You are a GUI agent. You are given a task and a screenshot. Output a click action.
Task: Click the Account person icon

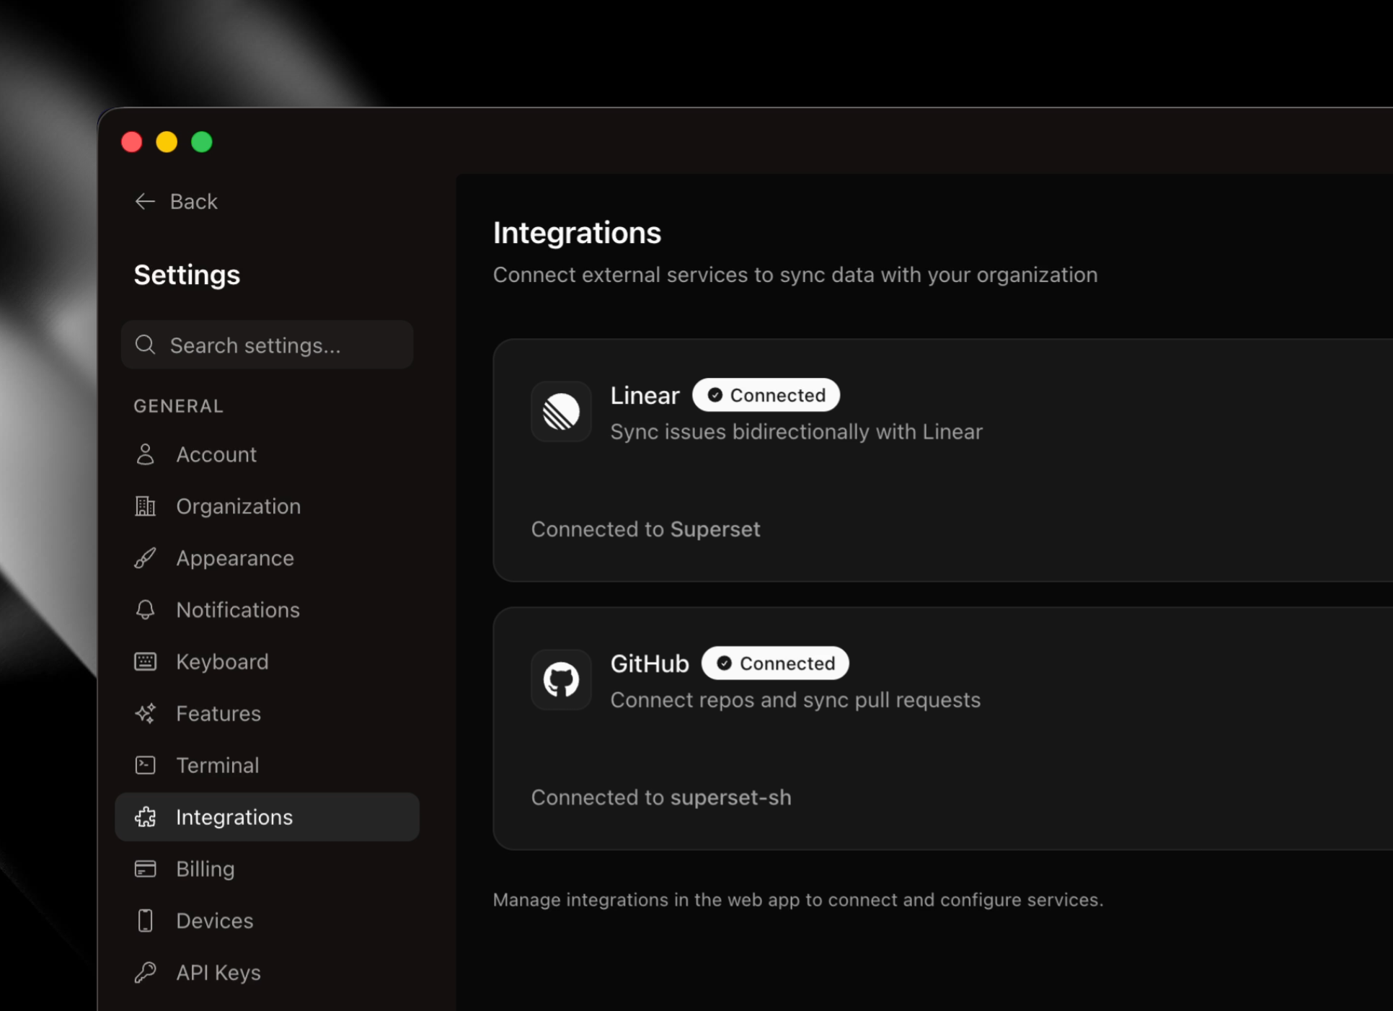pyautogui.click(x=145, y=454)
